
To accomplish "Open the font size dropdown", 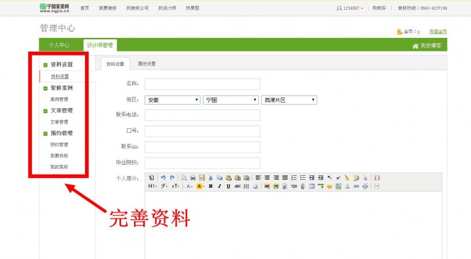I will (175, 186).
